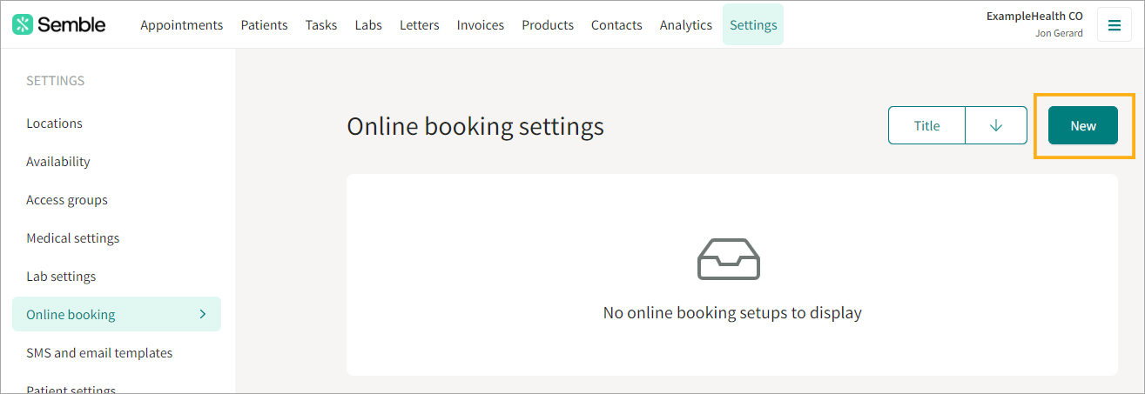Open the Letters tab

tap(420, 24)
